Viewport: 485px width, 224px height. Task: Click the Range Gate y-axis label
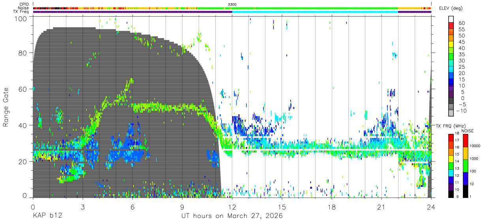point(6,107)
